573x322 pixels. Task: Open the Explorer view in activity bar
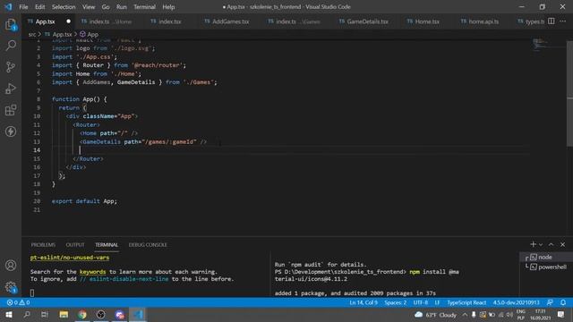[x=11, y=24]
